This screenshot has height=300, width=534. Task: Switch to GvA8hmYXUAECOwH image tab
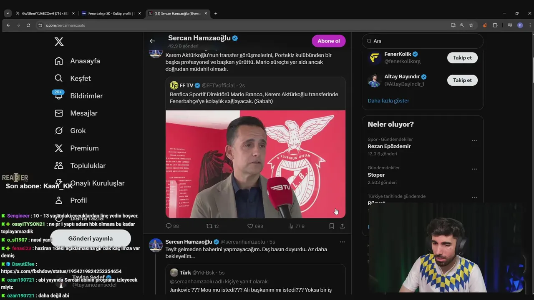click(x=45, y=13)
